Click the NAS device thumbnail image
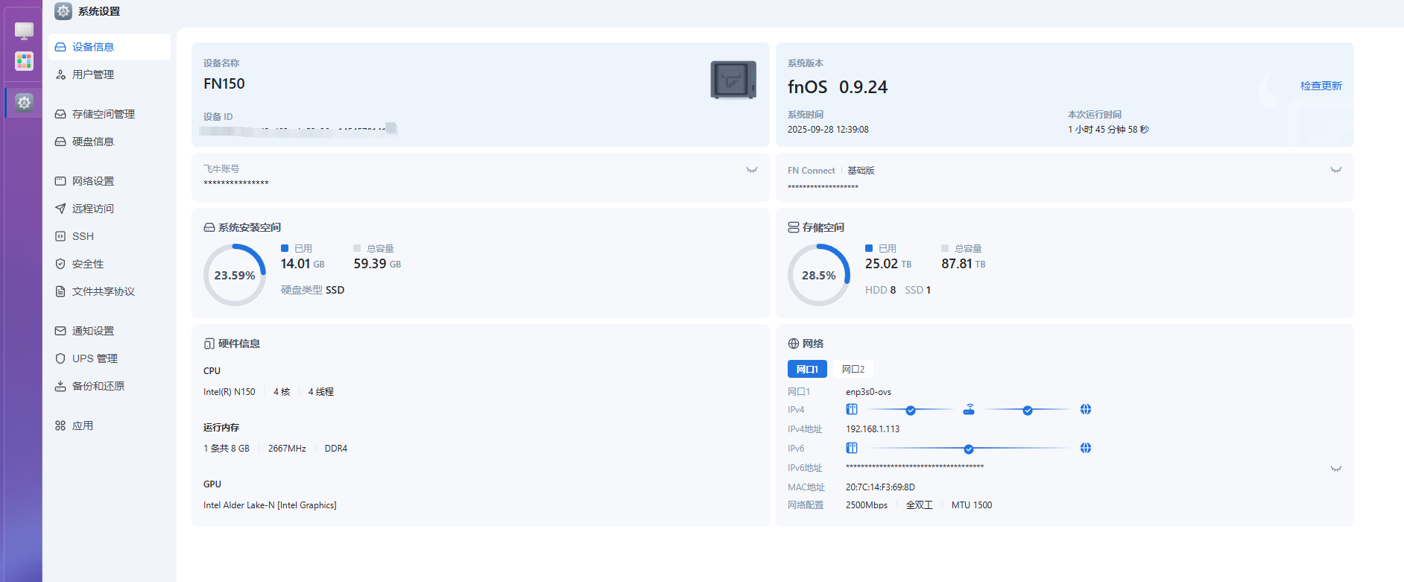 pyautogui.click(x=733, y=80)
